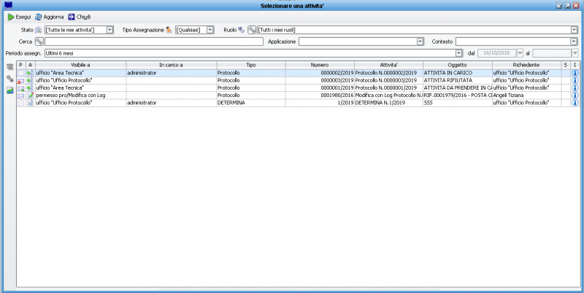Click the wrench icon next to Ruolo
This screenshot has height=293, width=584.
pyautogui.click(x=251, y=30)
